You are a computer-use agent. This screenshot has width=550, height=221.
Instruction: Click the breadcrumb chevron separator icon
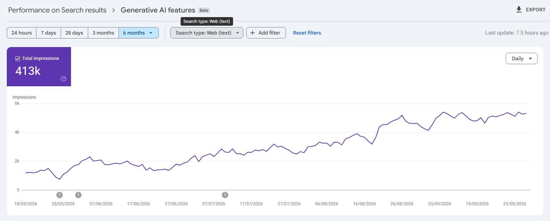[x=113, y=10]
